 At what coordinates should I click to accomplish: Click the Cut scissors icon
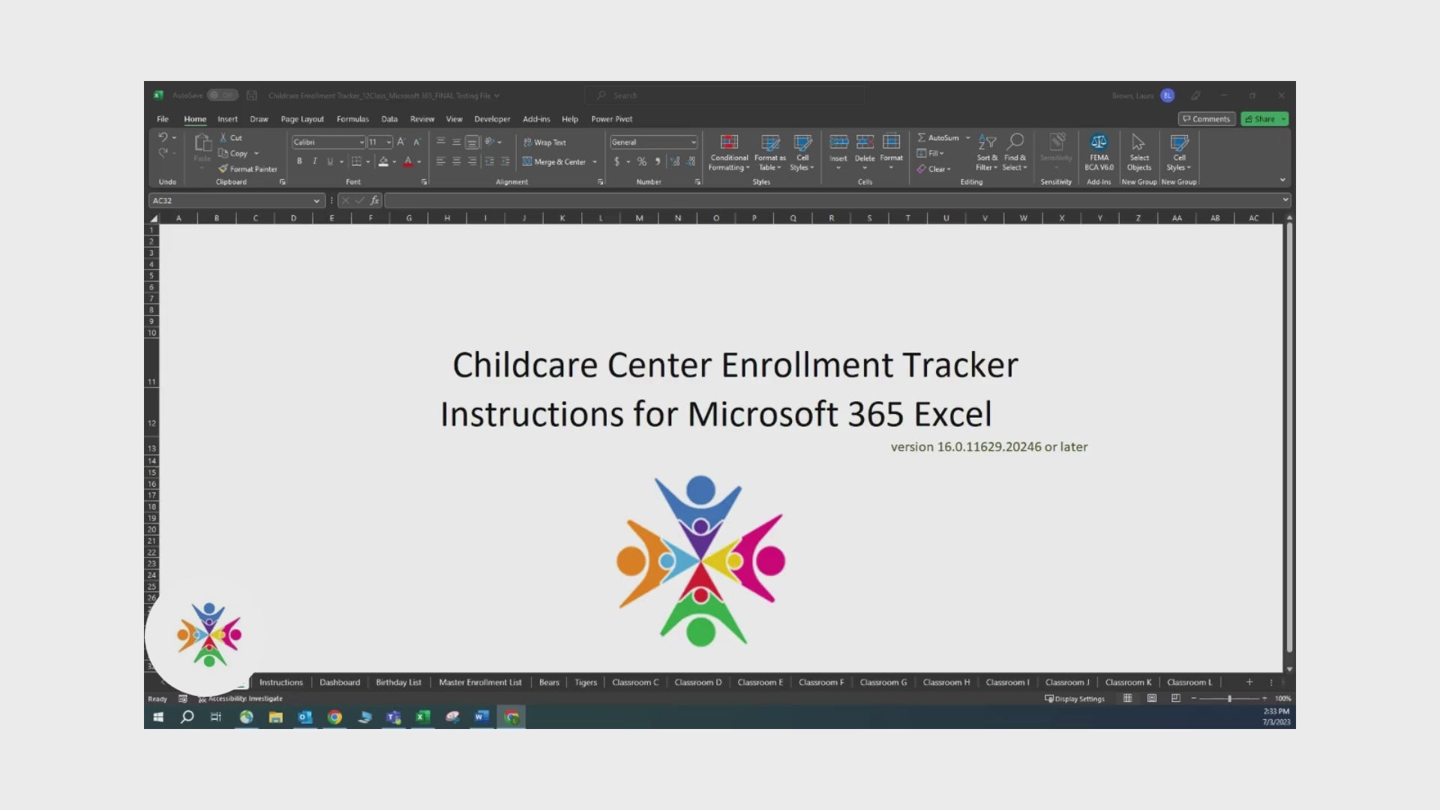(223, 138)
